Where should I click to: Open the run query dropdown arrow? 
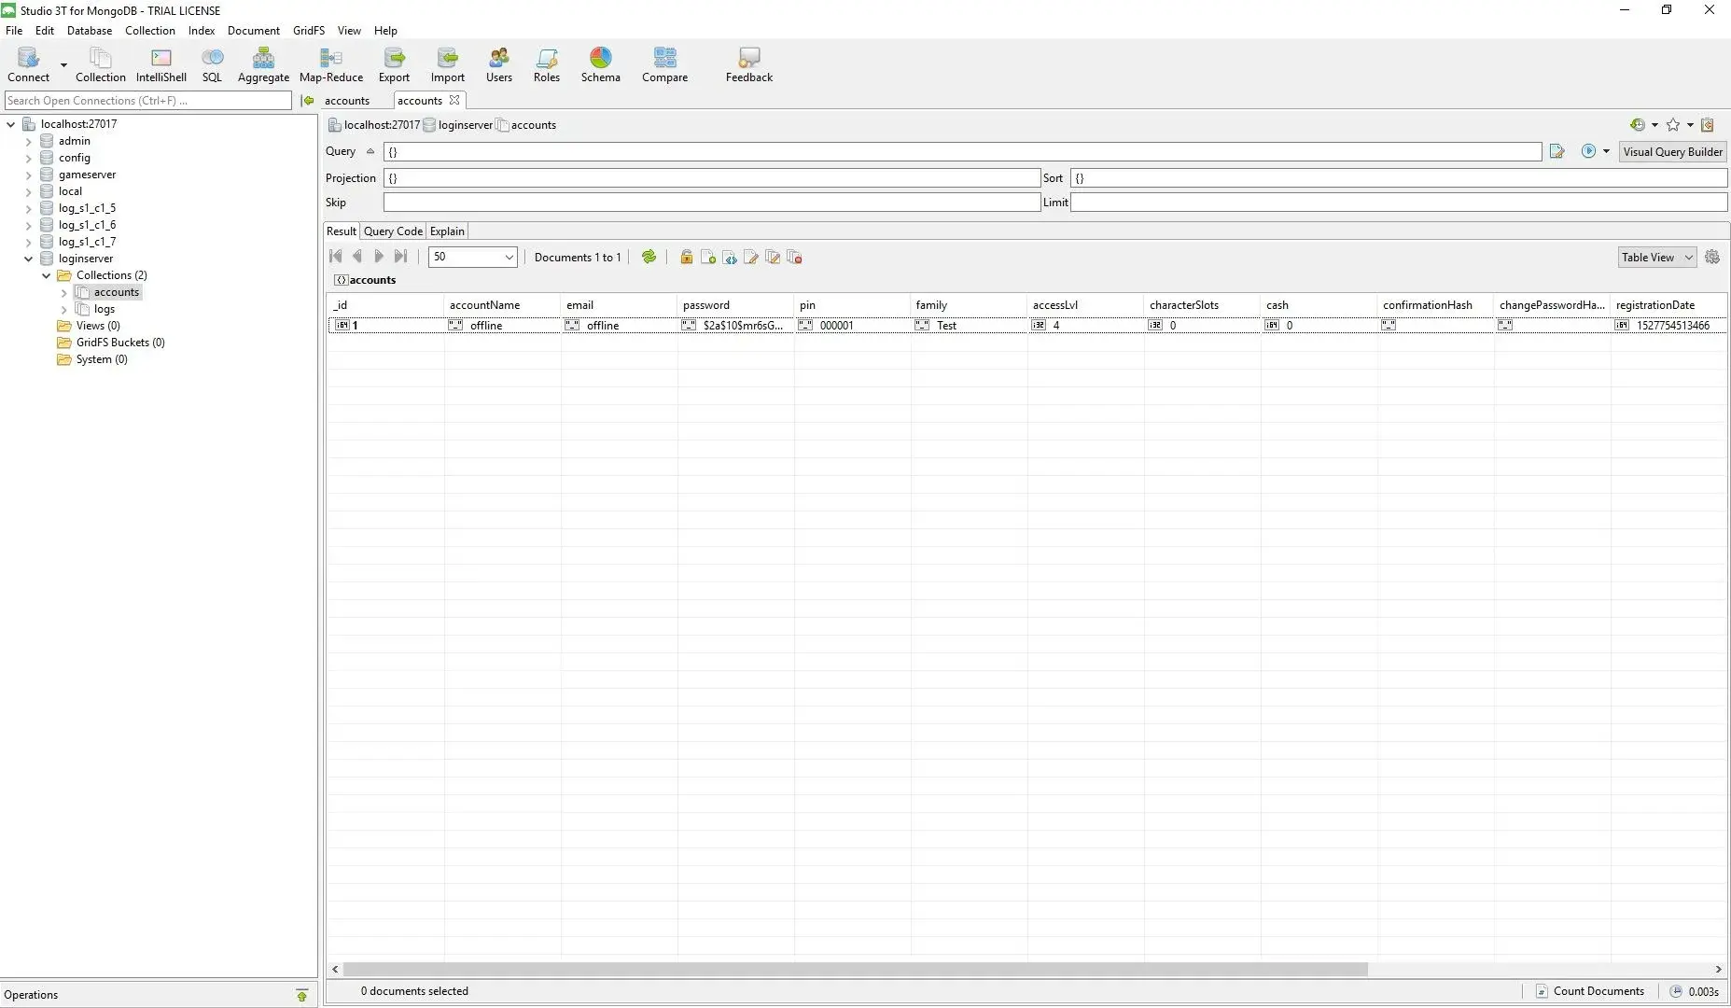click(1606, 151)
